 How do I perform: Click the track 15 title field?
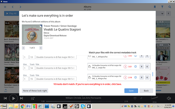56,79
